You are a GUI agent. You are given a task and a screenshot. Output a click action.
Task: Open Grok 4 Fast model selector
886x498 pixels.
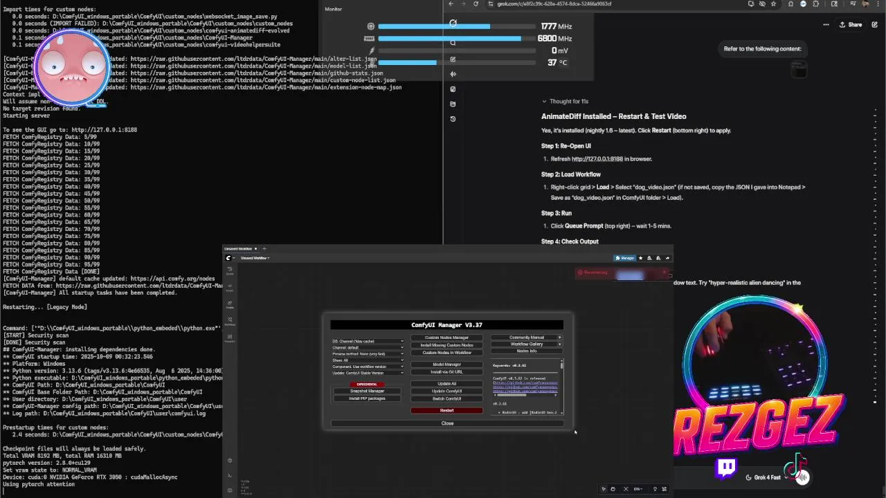pyautogui.click(x=767, y=477)
